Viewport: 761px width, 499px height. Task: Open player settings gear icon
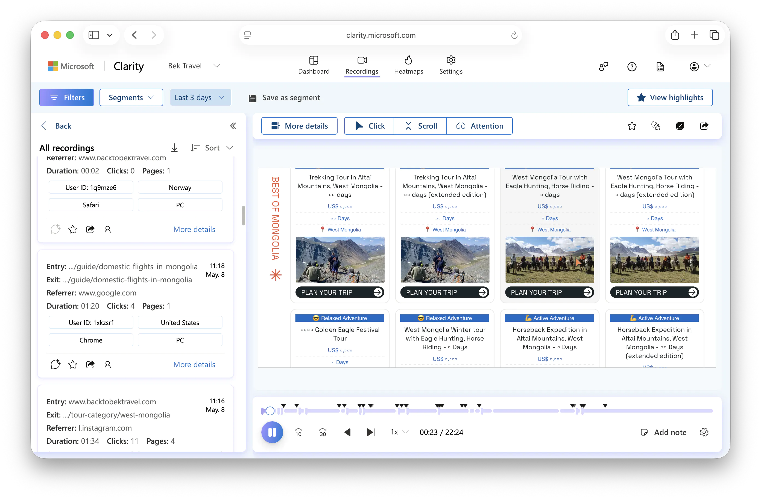704,433
